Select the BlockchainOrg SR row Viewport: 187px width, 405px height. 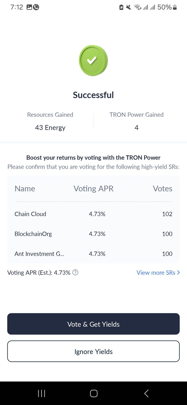pyautogui.click(x=93, y=234)
